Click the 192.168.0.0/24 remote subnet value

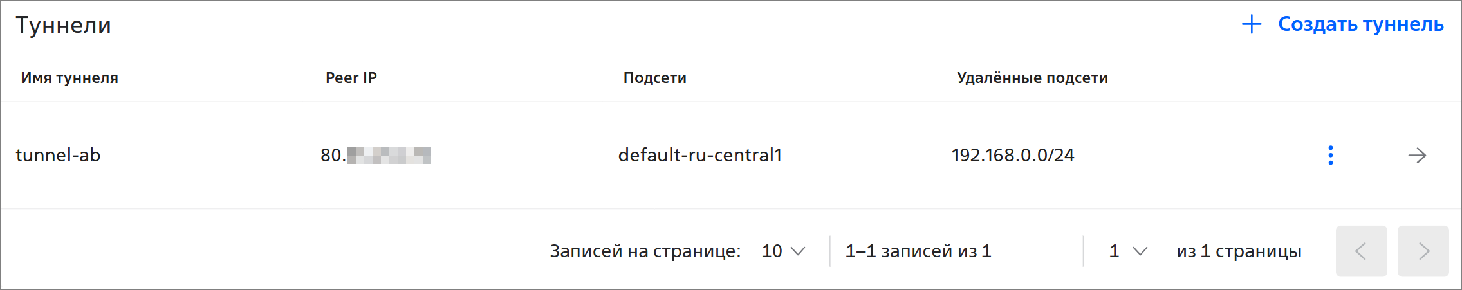(1013, 155)
